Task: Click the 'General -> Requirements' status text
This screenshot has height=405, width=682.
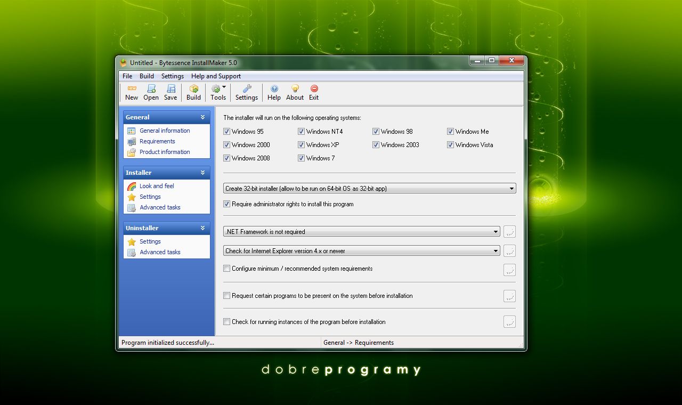Action: (x=359, y=343)
